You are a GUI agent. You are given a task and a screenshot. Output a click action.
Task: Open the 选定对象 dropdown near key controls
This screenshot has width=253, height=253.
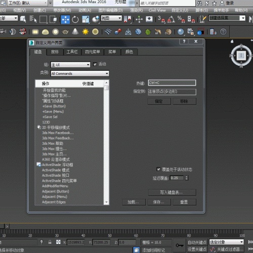(x=227, y=242)
